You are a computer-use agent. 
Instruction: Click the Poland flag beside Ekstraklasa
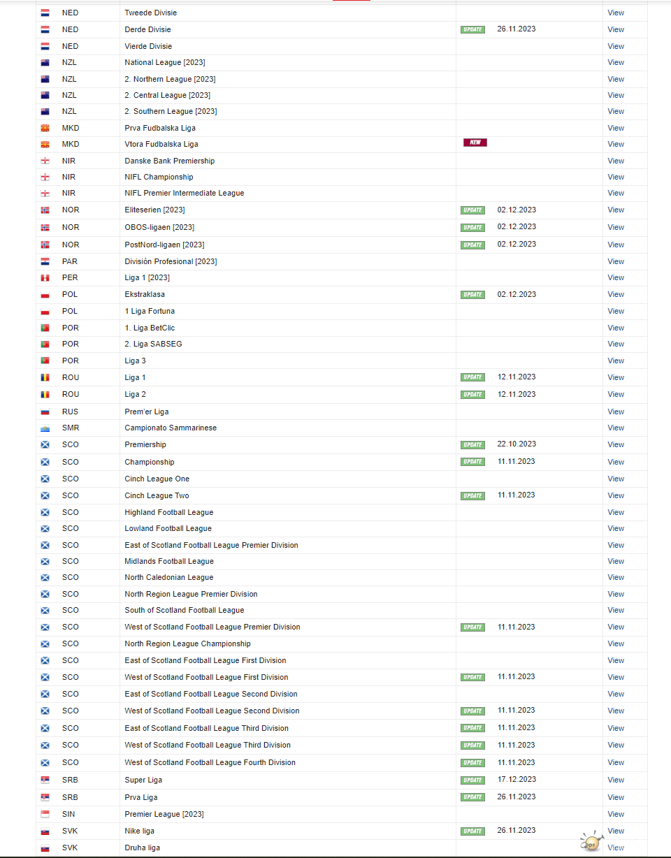pyautogui.click(x=45, y=295)
